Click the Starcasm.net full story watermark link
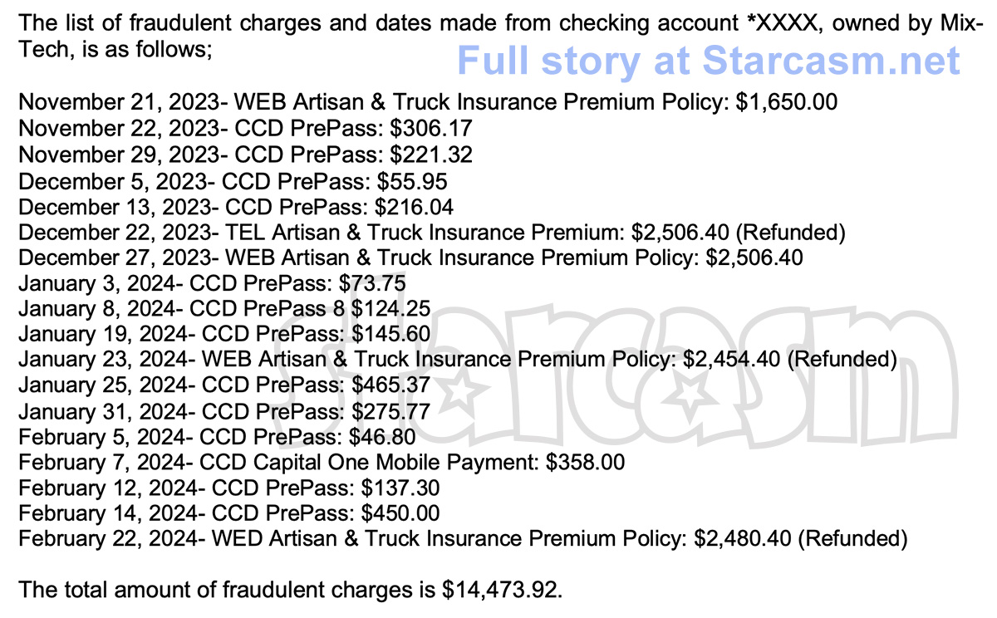This screenshot has width=997, height=618. 708,61
